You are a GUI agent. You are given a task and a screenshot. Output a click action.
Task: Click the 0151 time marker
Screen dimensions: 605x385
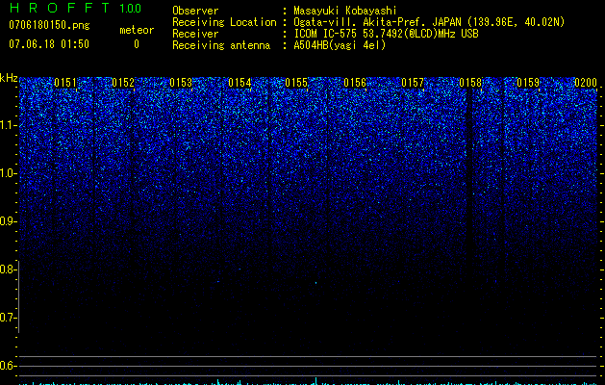coord(65,83)
